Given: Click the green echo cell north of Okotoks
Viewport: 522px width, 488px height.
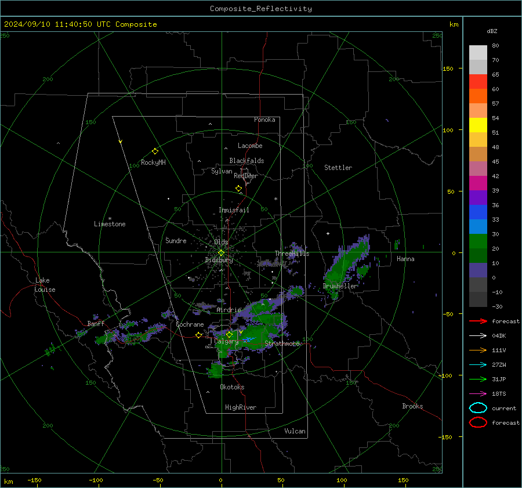Looking at the screenshot, I should click(x=215, y=370).
